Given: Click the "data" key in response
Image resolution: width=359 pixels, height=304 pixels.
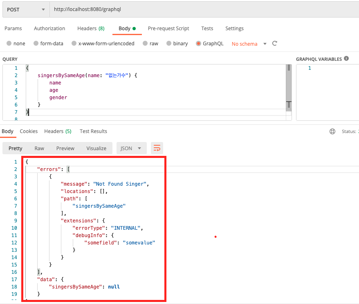Looking at the screenshot, I should [46, 280].
